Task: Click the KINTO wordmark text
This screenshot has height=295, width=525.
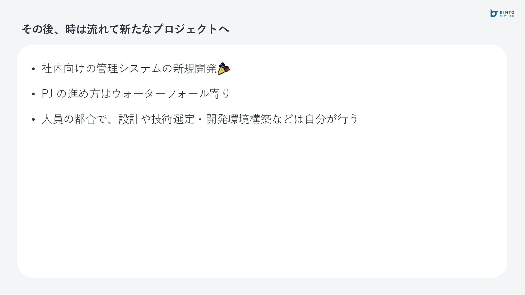Action: 507,13
